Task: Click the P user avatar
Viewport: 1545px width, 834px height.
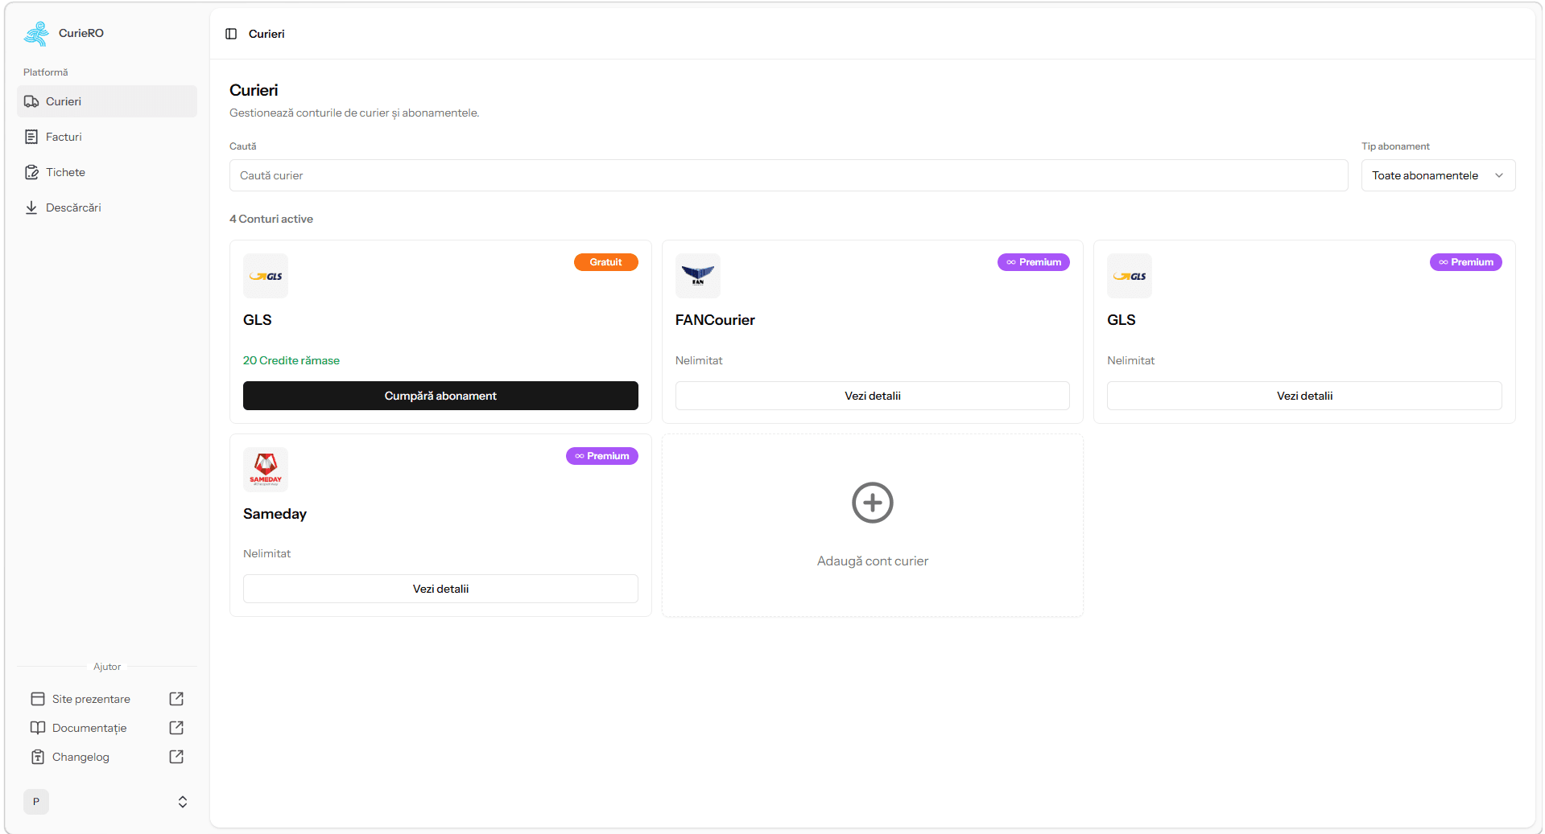Action: coord(36,802)
